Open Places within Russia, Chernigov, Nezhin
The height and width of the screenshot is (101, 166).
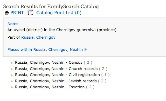tap(45, 49)
